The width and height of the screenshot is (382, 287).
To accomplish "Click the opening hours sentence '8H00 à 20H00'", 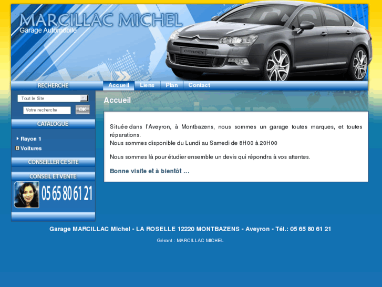I will coord(193,143).
